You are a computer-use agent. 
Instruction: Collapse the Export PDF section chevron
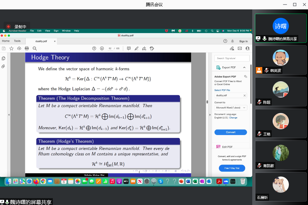[x=244, y=67]
